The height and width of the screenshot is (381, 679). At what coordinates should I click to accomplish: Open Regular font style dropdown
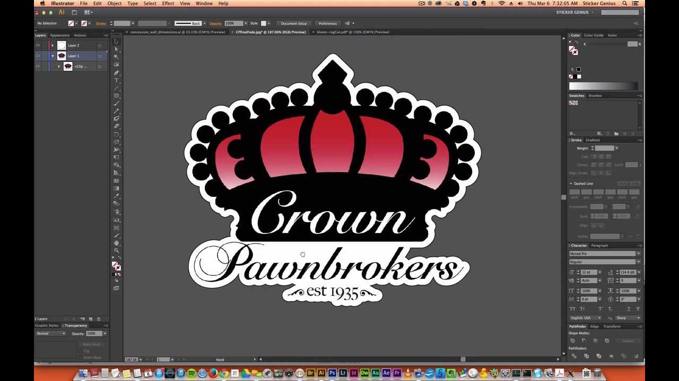click(638, 262)
